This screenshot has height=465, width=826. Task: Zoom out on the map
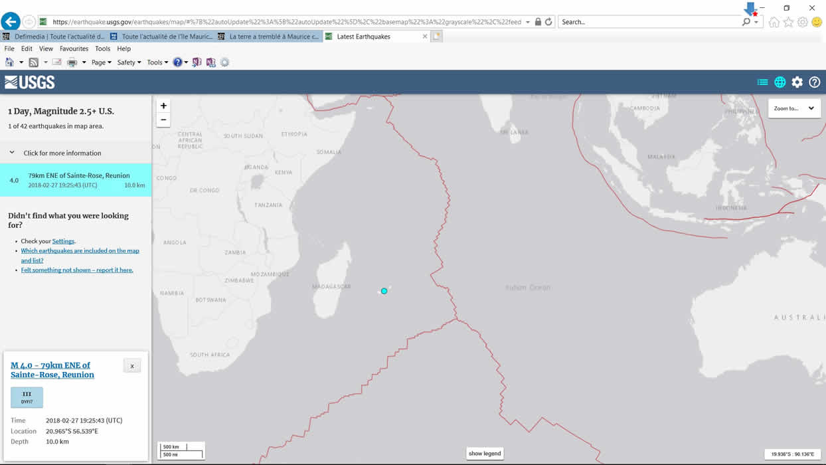(x=163, y=120)
